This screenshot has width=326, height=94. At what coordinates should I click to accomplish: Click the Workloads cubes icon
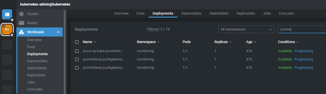[21, 32]
